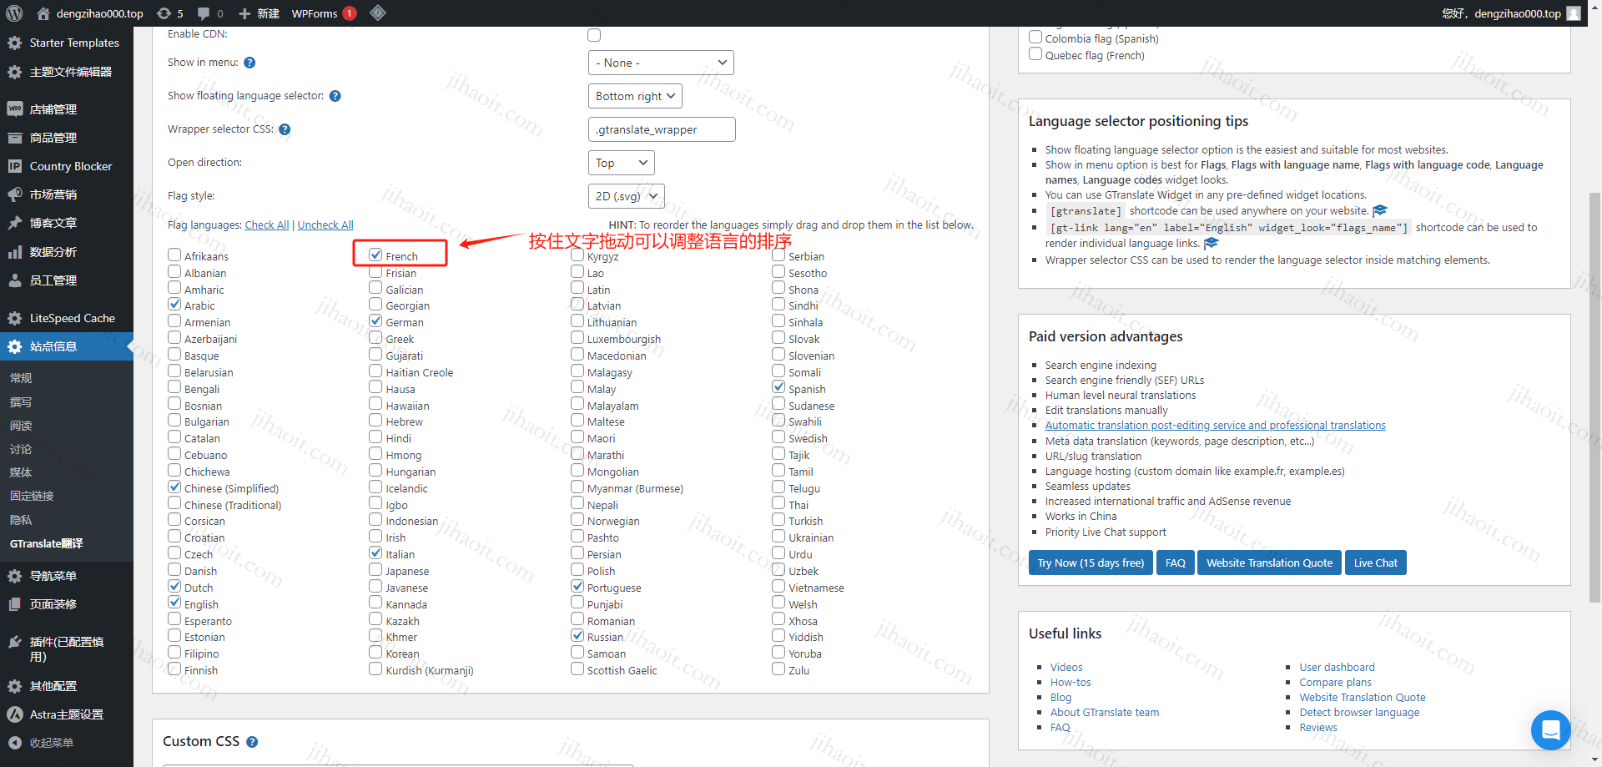Viewport: 1602px width, 767px height.
Task: Uncheck the Russian language checkbox
Action: [577, 636]
